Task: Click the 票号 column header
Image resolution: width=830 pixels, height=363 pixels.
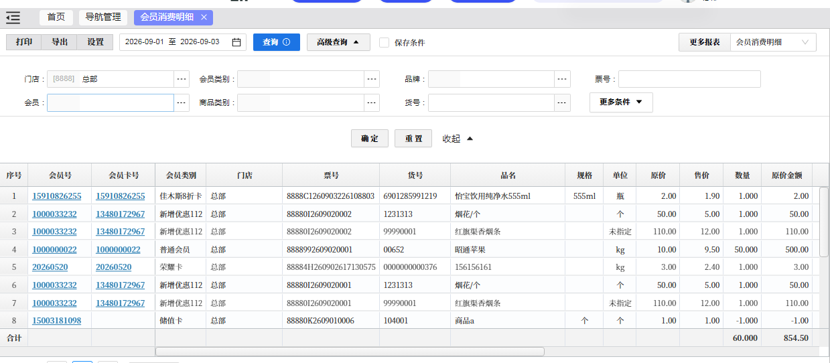Action: [x=331, y=175]
